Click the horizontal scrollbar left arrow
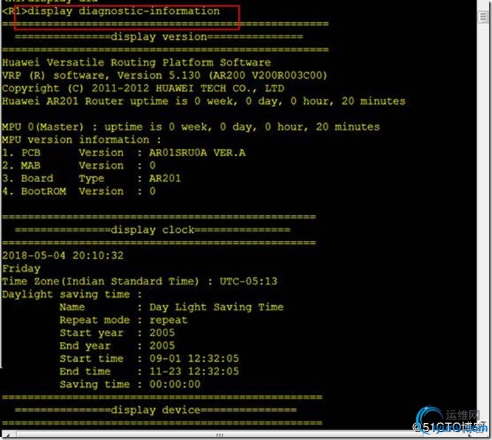The width and height of the screenshot is (492, 440). click(7, 435)
